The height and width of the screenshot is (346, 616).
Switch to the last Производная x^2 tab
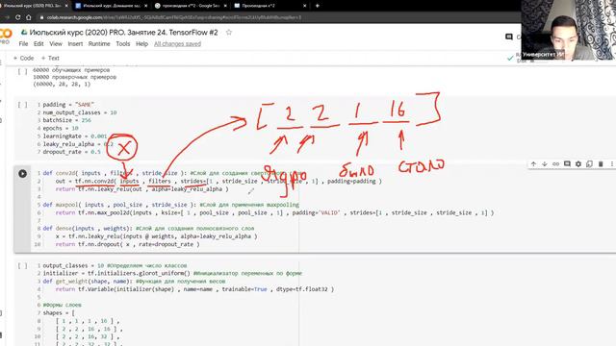coord(269,6)
